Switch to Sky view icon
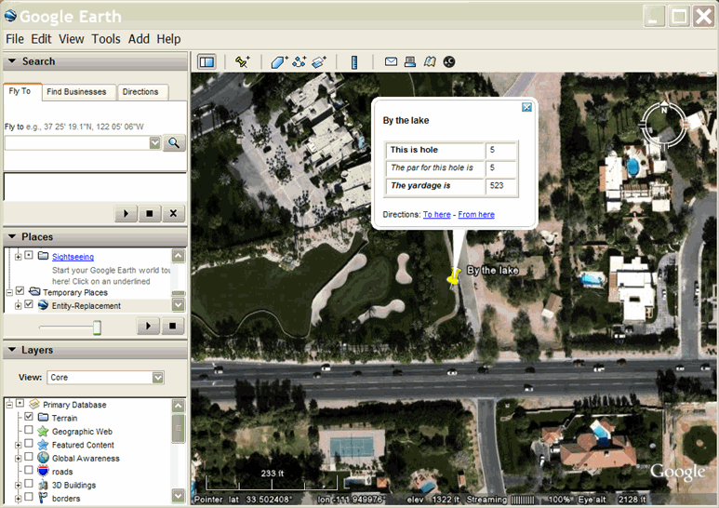 click(449, 62)
